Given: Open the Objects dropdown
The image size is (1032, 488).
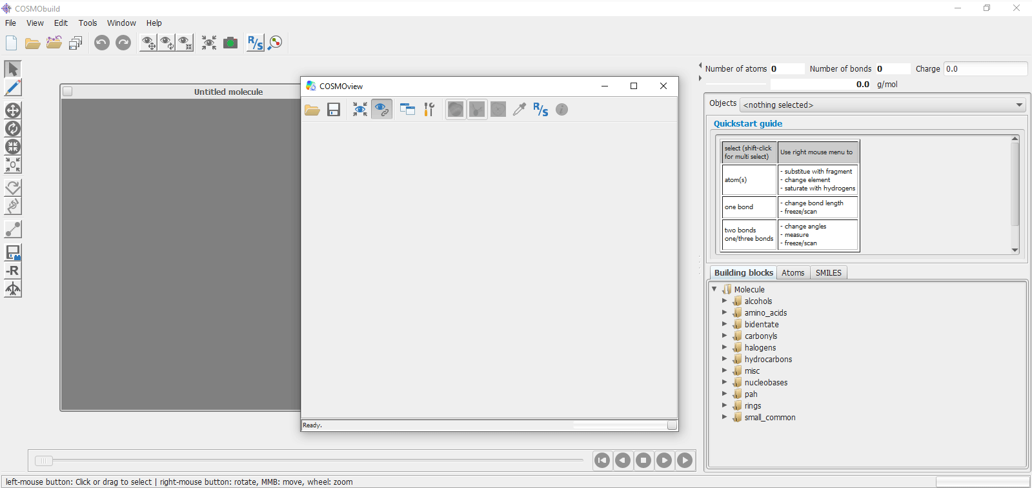Looking at the screenshot, I should [882, 105].
